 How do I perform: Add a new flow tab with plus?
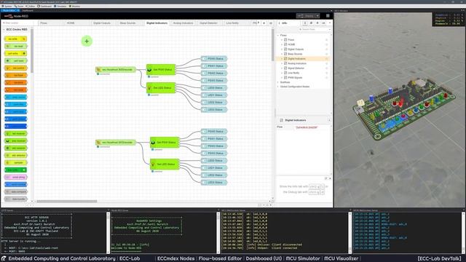coord(264,23)
